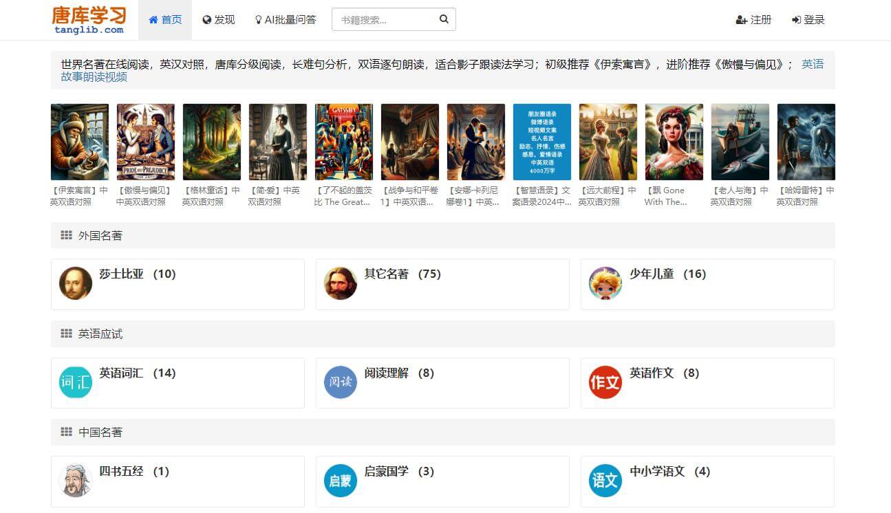Click the Confucius cartoon avatar
The image size is (891, 513).
[x=76, y=481]
